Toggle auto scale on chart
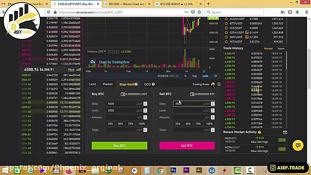 tap(205, 76)
